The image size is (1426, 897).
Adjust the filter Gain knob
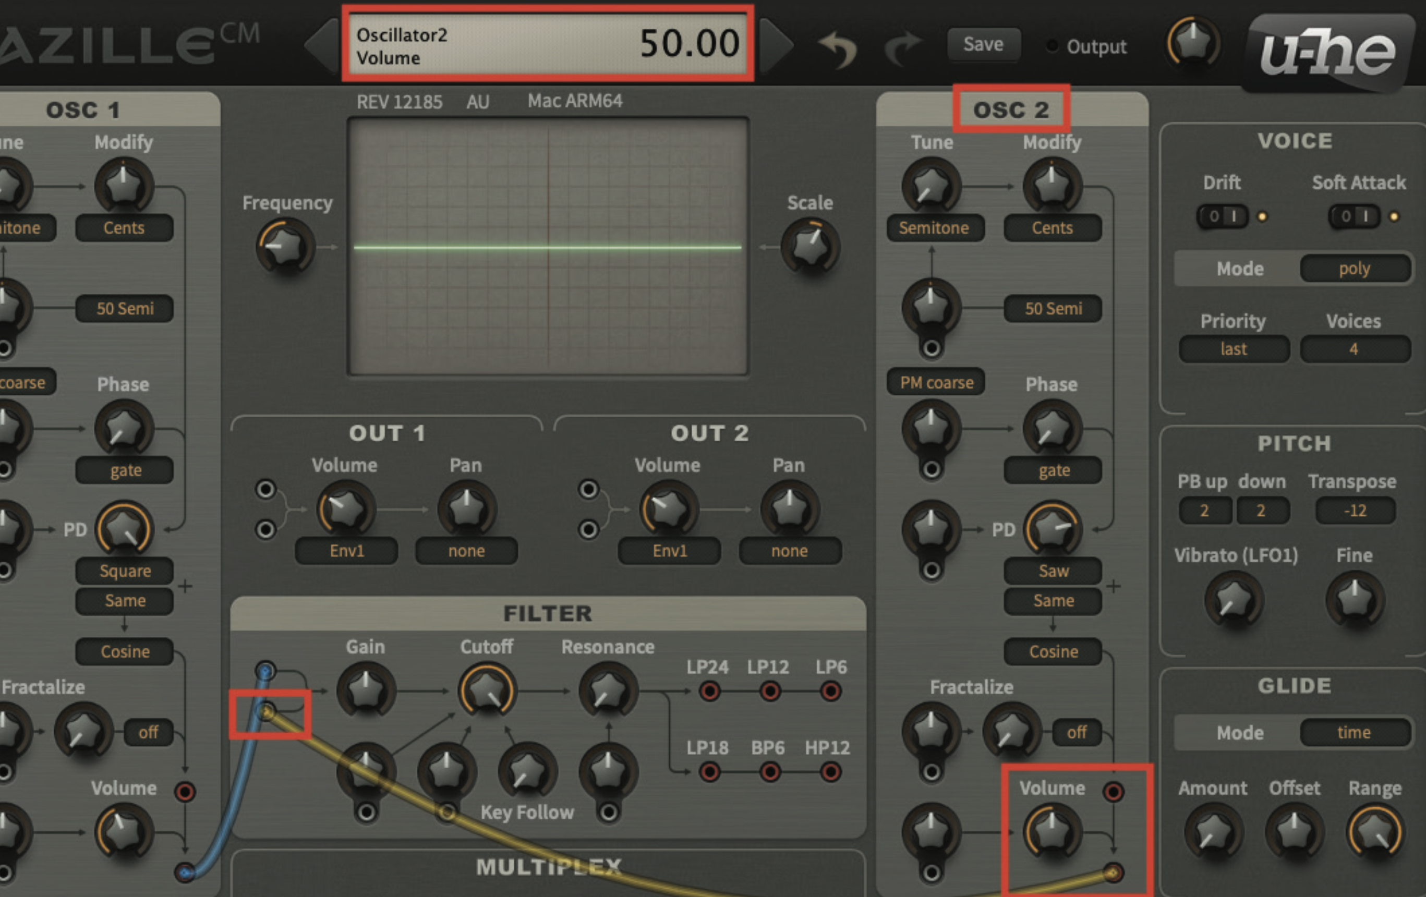366,690
